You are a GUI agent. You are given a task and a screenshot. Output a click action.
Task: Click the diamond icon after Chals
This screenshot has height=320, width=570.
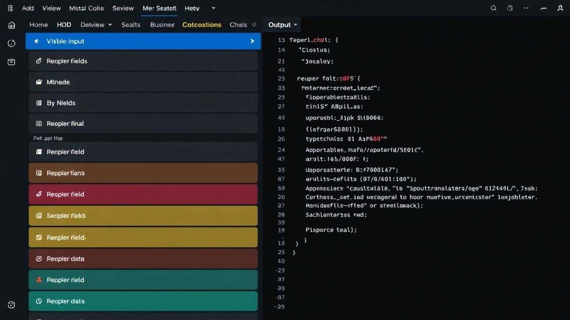254,25
